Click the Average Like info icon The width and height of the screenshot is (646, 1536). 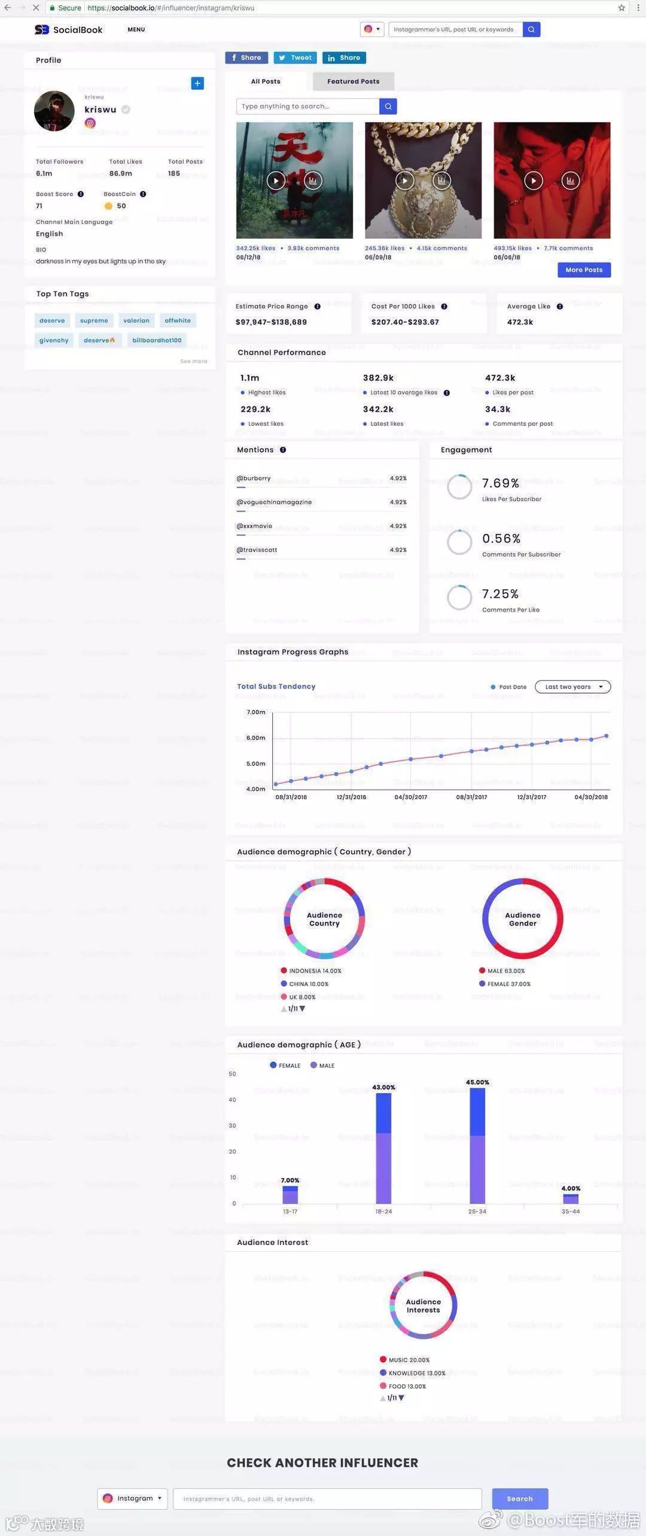coord(560,306)
